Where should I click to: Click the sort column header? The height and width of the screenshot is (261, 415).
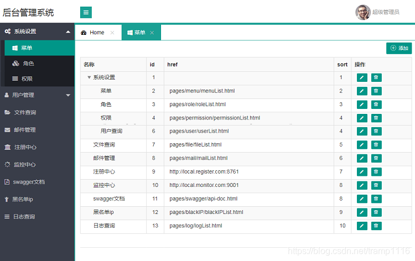click(x=342, y=65)
